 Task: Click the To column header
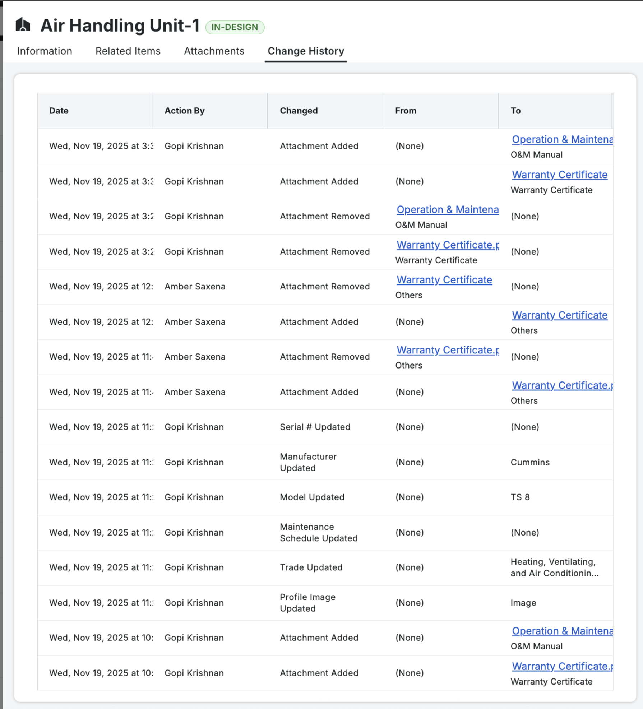click(x=516, y=111)
